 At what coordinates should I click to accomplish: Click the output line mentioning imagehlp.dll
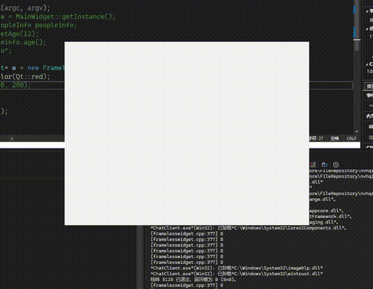point(237,268)
